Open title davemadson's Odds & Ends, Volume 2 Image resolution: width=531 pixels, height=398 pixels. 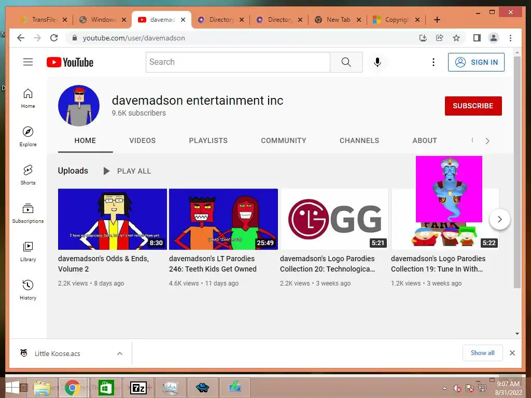(x=104, y=264)
